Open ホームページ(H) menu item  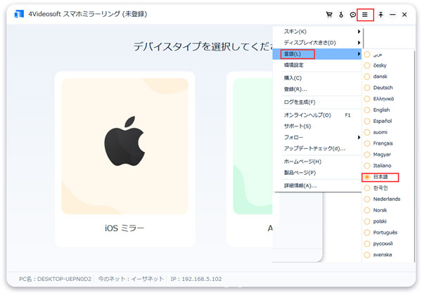pyautogui.click(x=317, y=162)
